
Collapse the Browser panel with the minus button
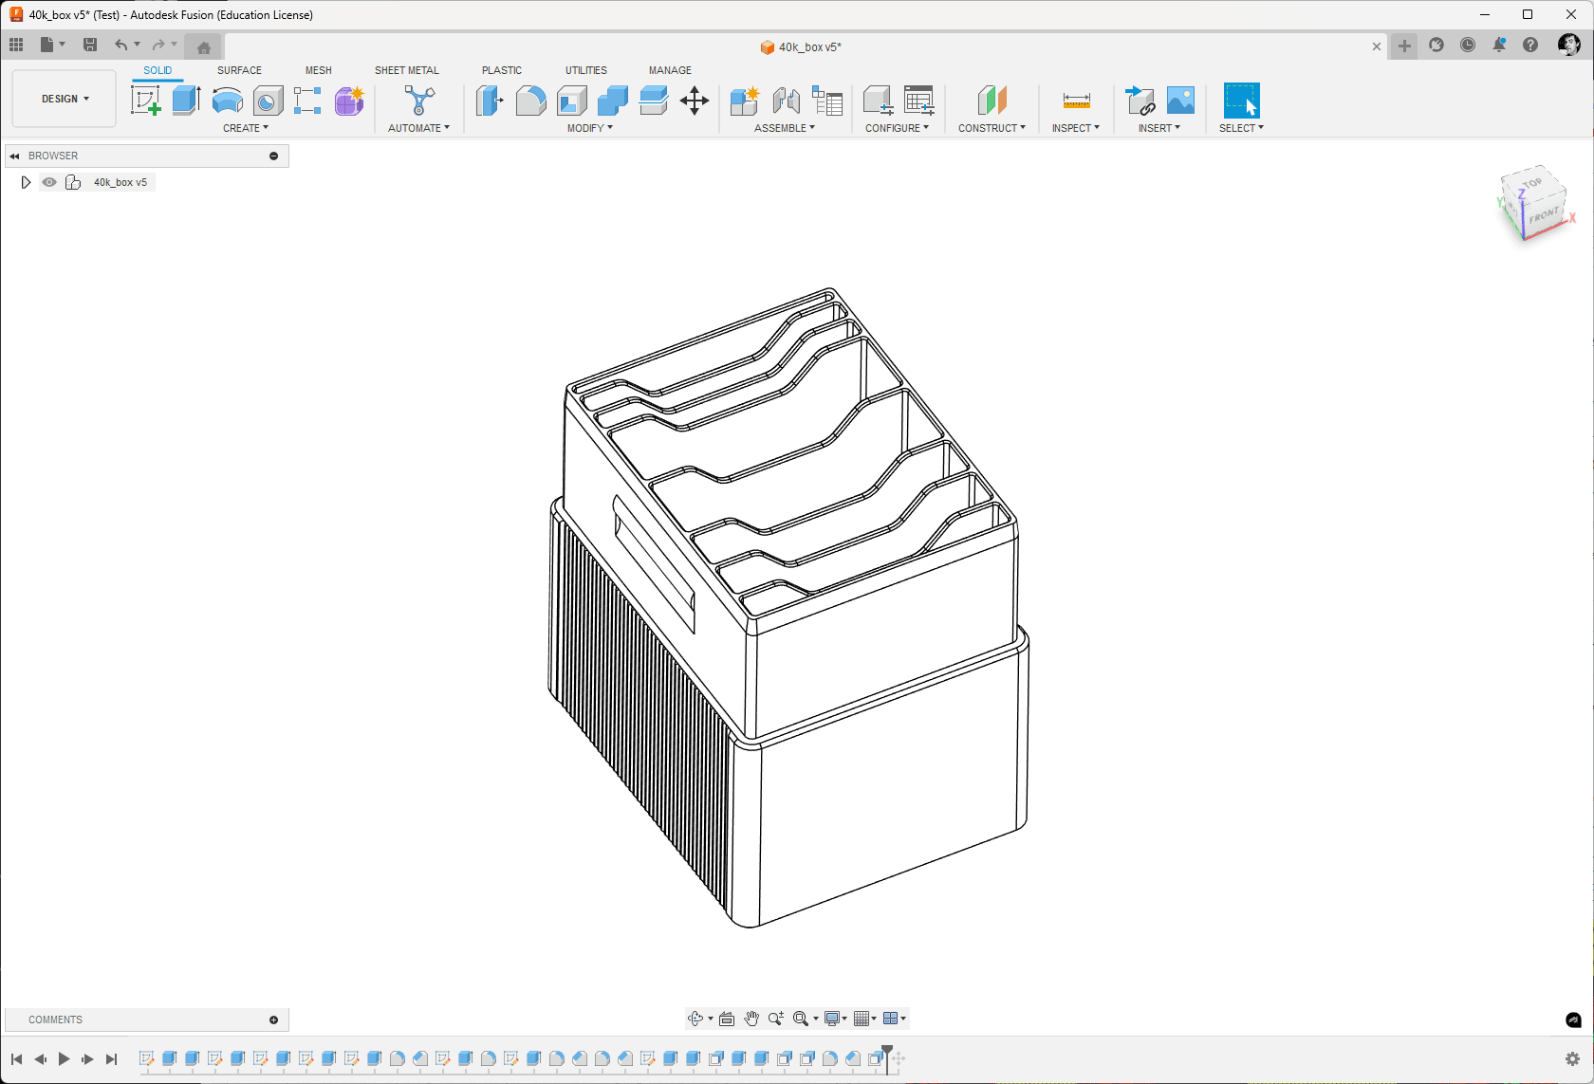coord(274,156)
